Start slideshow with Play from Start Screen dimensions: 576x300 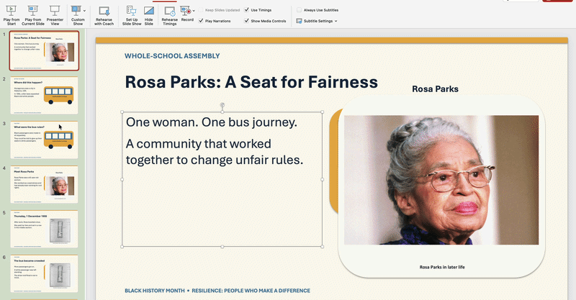(12, 15)
